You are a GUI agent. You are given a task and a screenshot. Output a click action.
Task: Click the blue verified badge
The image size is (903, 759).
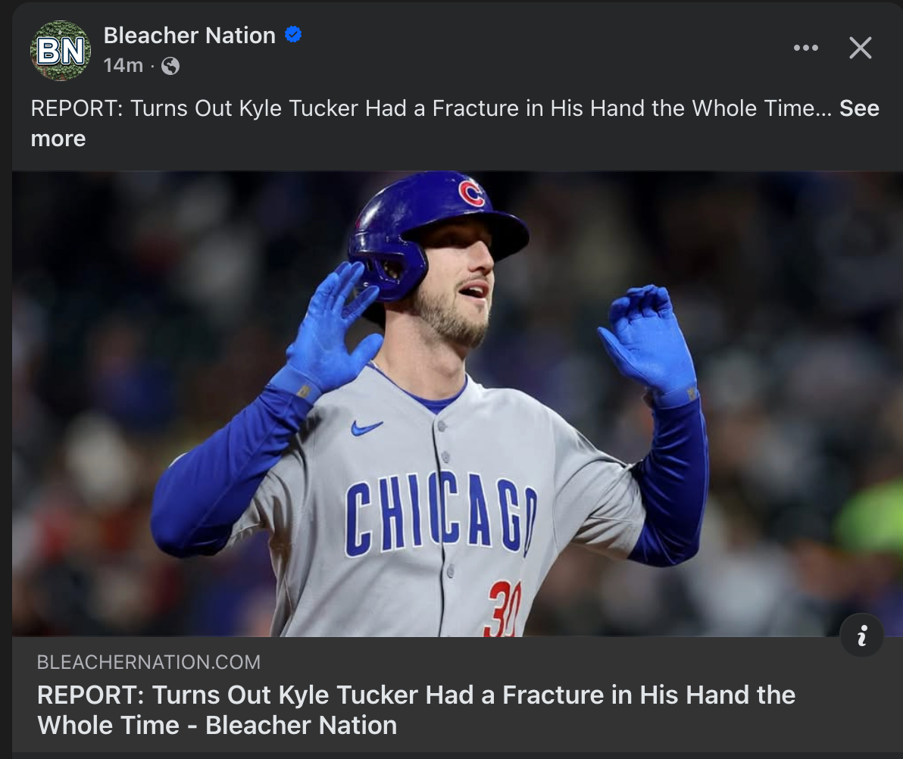tap(293, 34)
